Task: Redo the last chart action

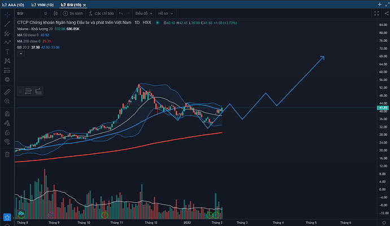Action: 128,14
